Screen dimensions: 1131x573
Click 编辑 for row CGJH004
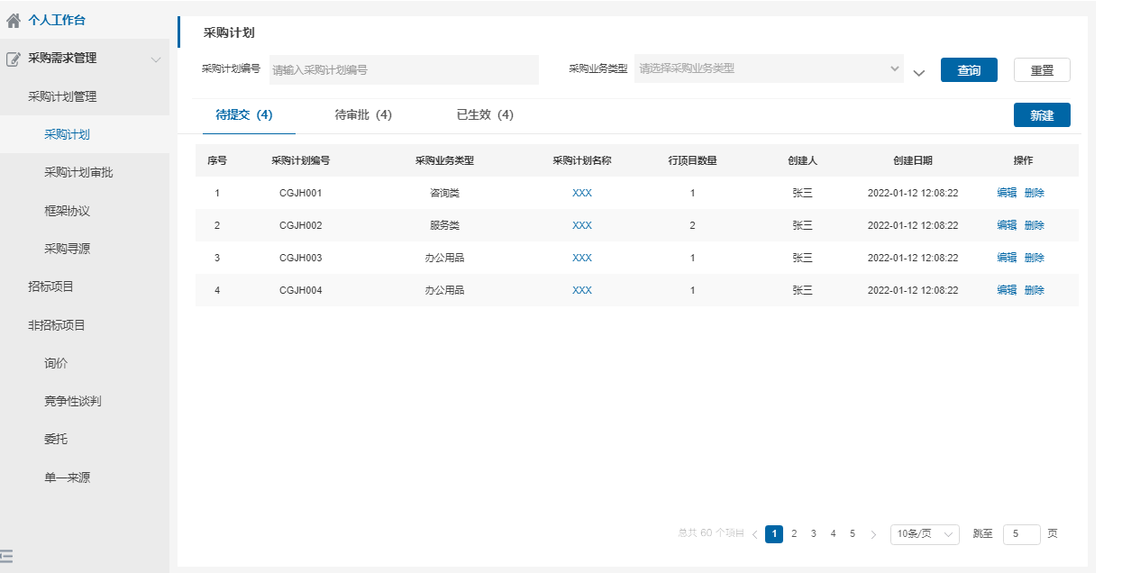click(1007, 290)
